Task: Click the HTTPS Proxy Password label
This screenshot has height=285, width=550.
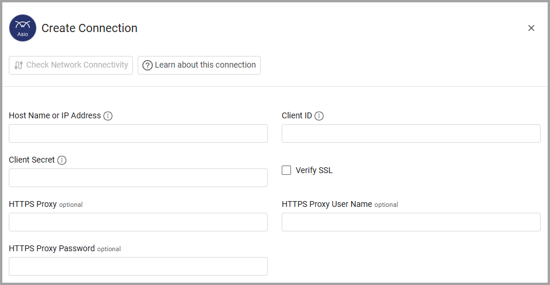Action: click(x=52, y=248)
